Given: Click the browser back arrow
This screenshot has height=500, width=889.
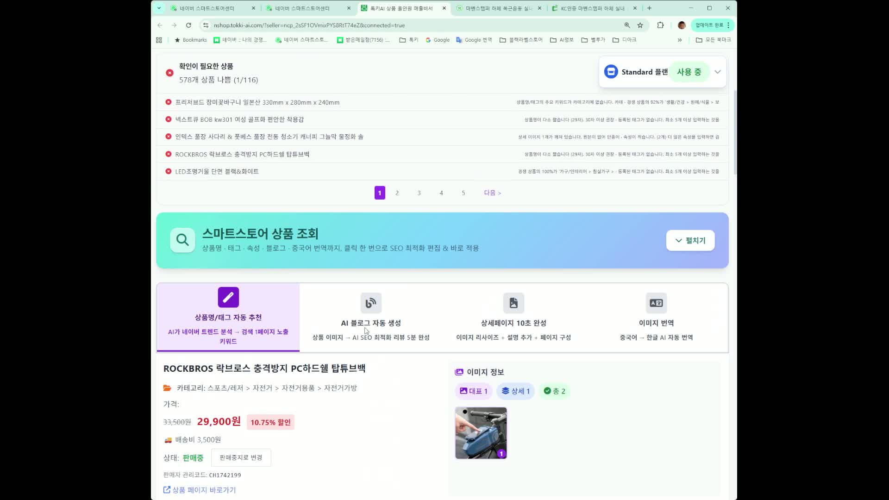Looking at the screenshot, I should click(x=160, y=25).
